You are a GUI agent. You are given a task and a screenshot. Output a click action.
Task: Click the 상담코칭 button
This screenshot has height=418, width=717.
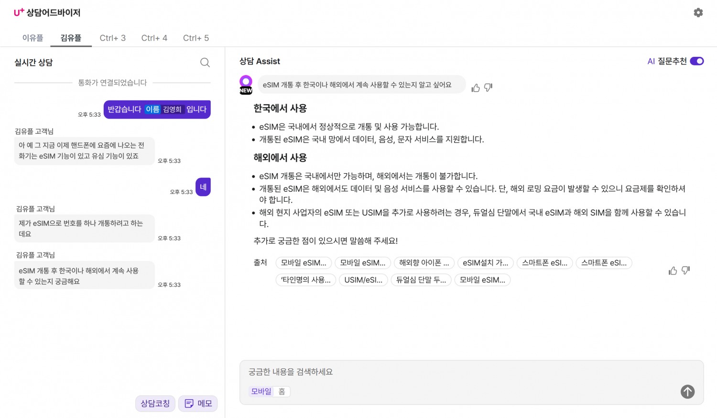(x=155, y=403)
